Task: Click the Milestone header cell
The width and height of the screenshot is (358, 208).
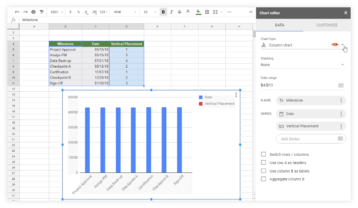Action: click(66, 44)
